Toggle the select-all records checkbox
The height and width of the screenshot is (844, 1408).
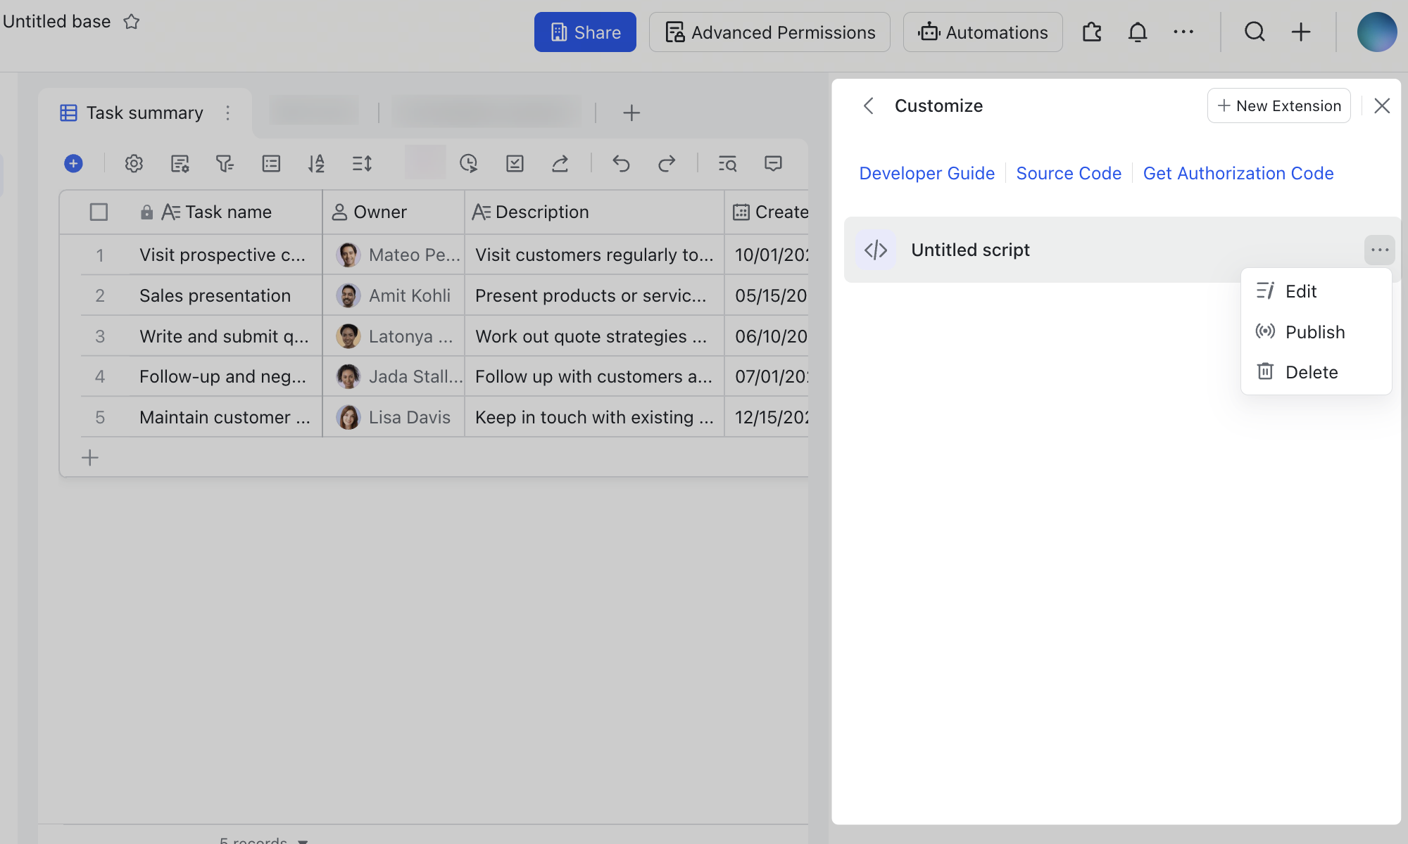[x=99, y=212]
